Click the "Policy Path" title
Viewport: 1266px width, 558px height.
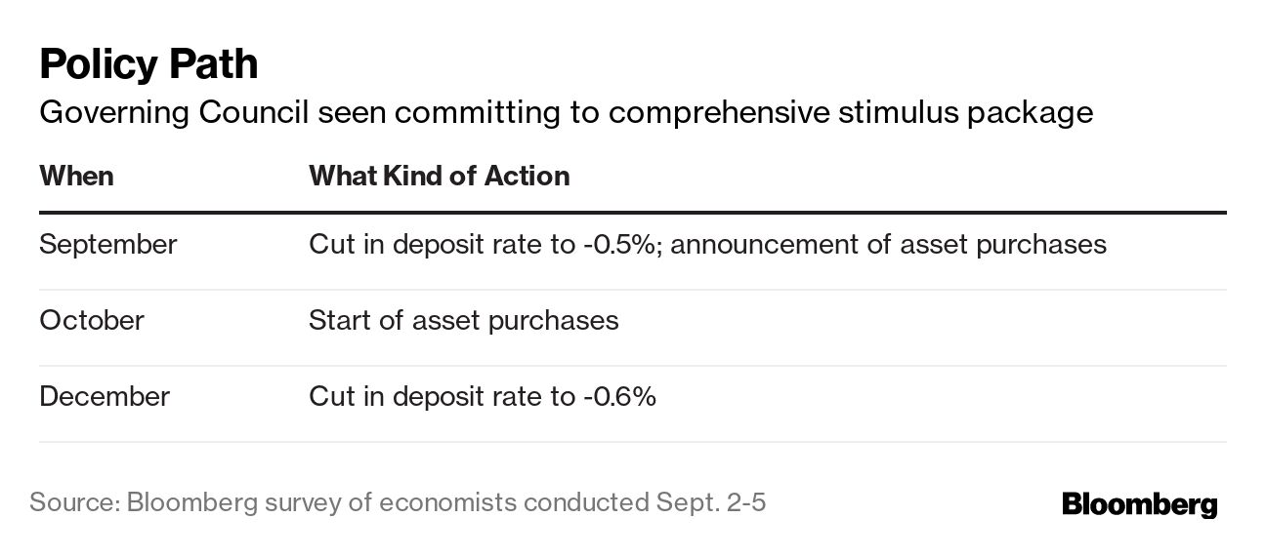(x=148, y=64)
